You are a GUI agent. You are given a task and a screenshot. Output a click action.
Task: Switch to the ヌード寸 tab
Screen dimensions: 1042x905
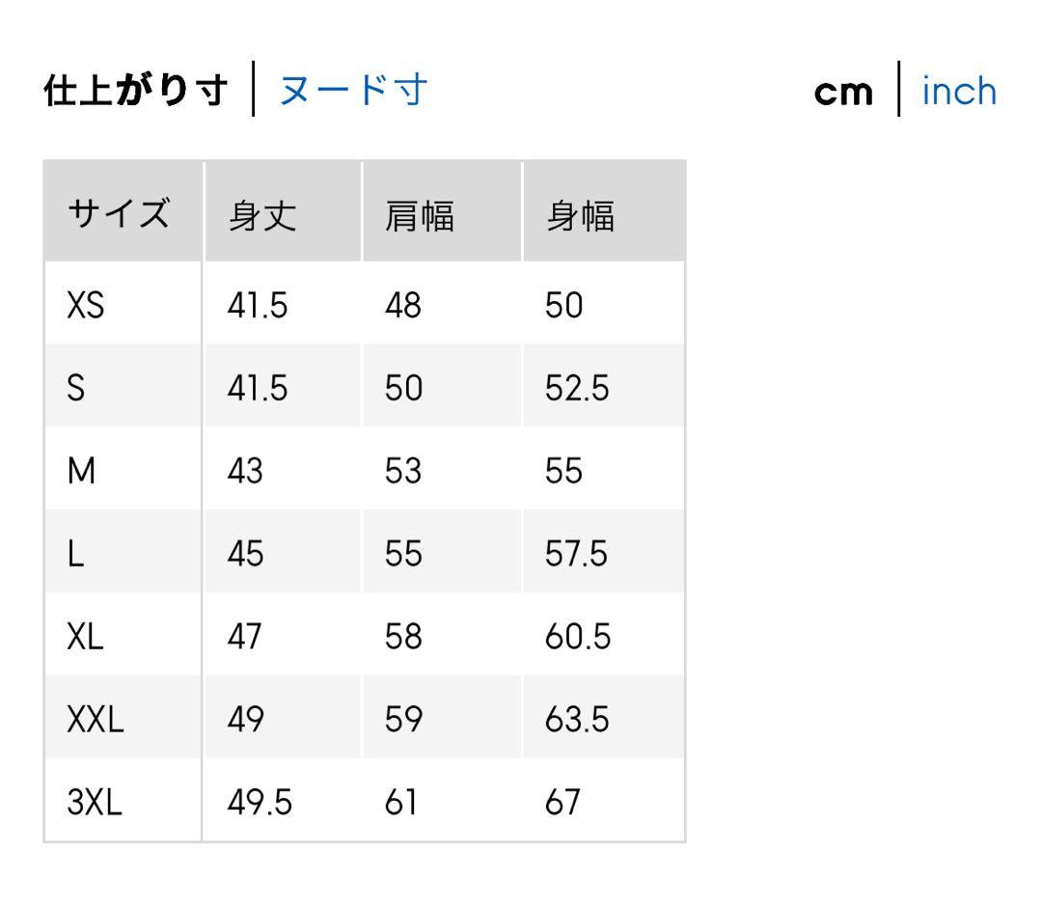(x=353, y=91)
